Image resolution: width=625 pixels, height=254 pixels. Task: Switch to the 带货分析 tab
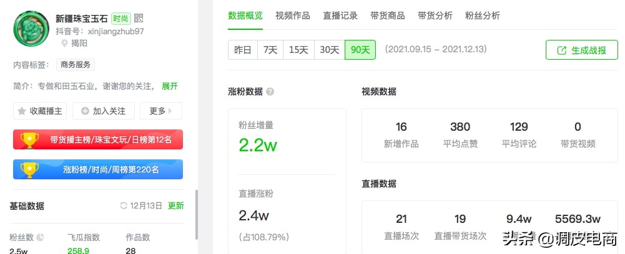(435, 16)
